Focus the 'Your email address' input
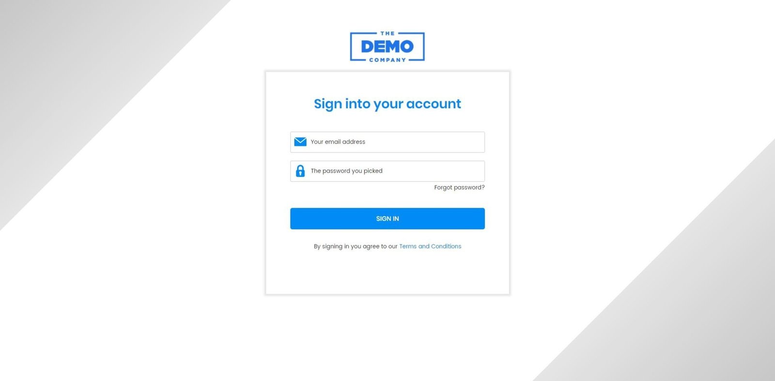 [387, 142]
